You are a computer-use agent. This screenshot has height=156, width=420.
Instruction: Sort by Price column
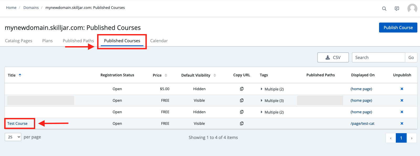(166, 75)
